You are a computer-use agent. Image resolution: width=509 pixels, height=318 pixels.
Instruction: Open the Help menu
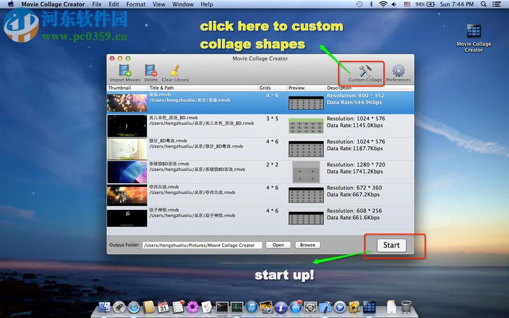pos(207,4)
